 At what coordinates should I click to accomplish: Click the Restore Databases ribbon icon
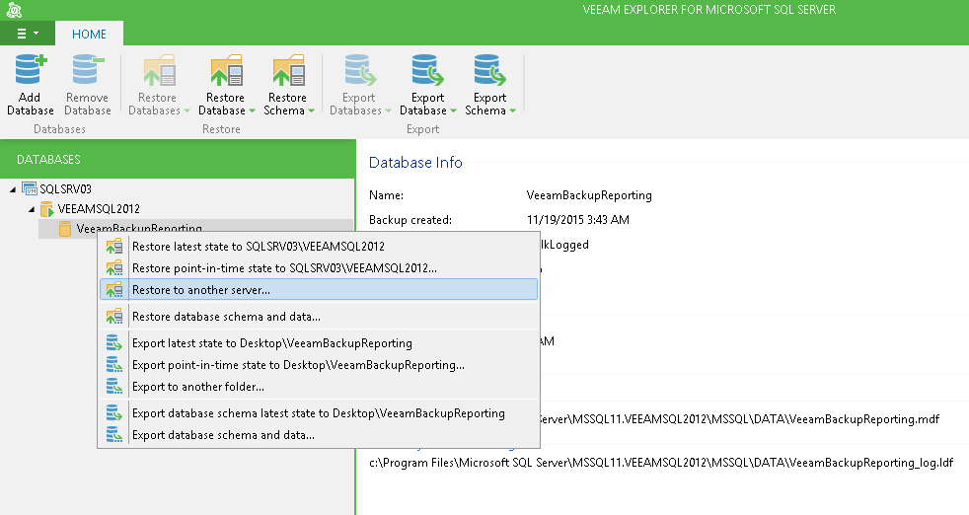160,69
